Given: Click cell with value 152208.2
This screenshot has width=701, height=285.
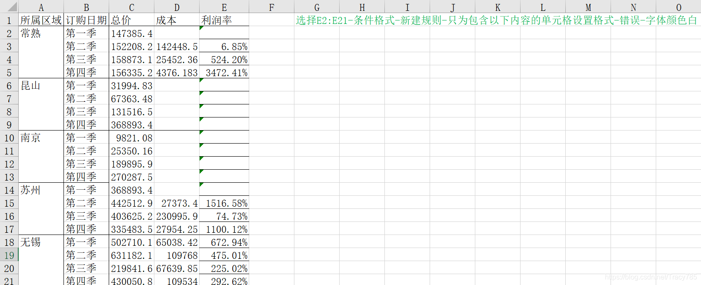Looking at the screenshot, I should tap(131, 46).
